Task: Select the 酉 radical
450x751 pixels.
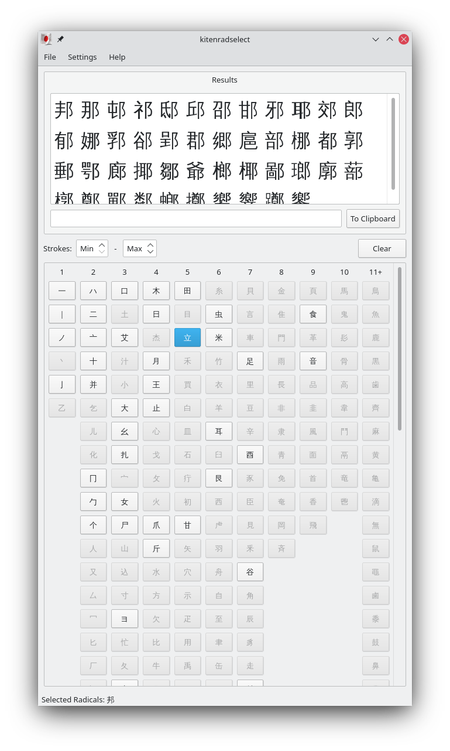Action: point(250,455)
